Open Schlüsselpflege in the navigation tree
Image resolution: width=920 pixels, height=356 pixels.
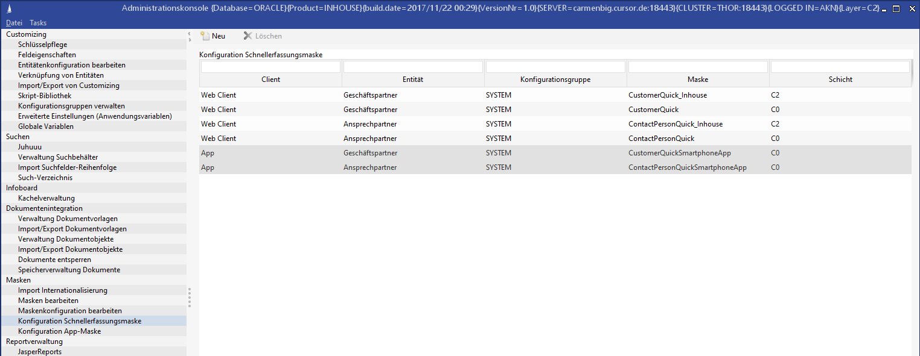42,45
